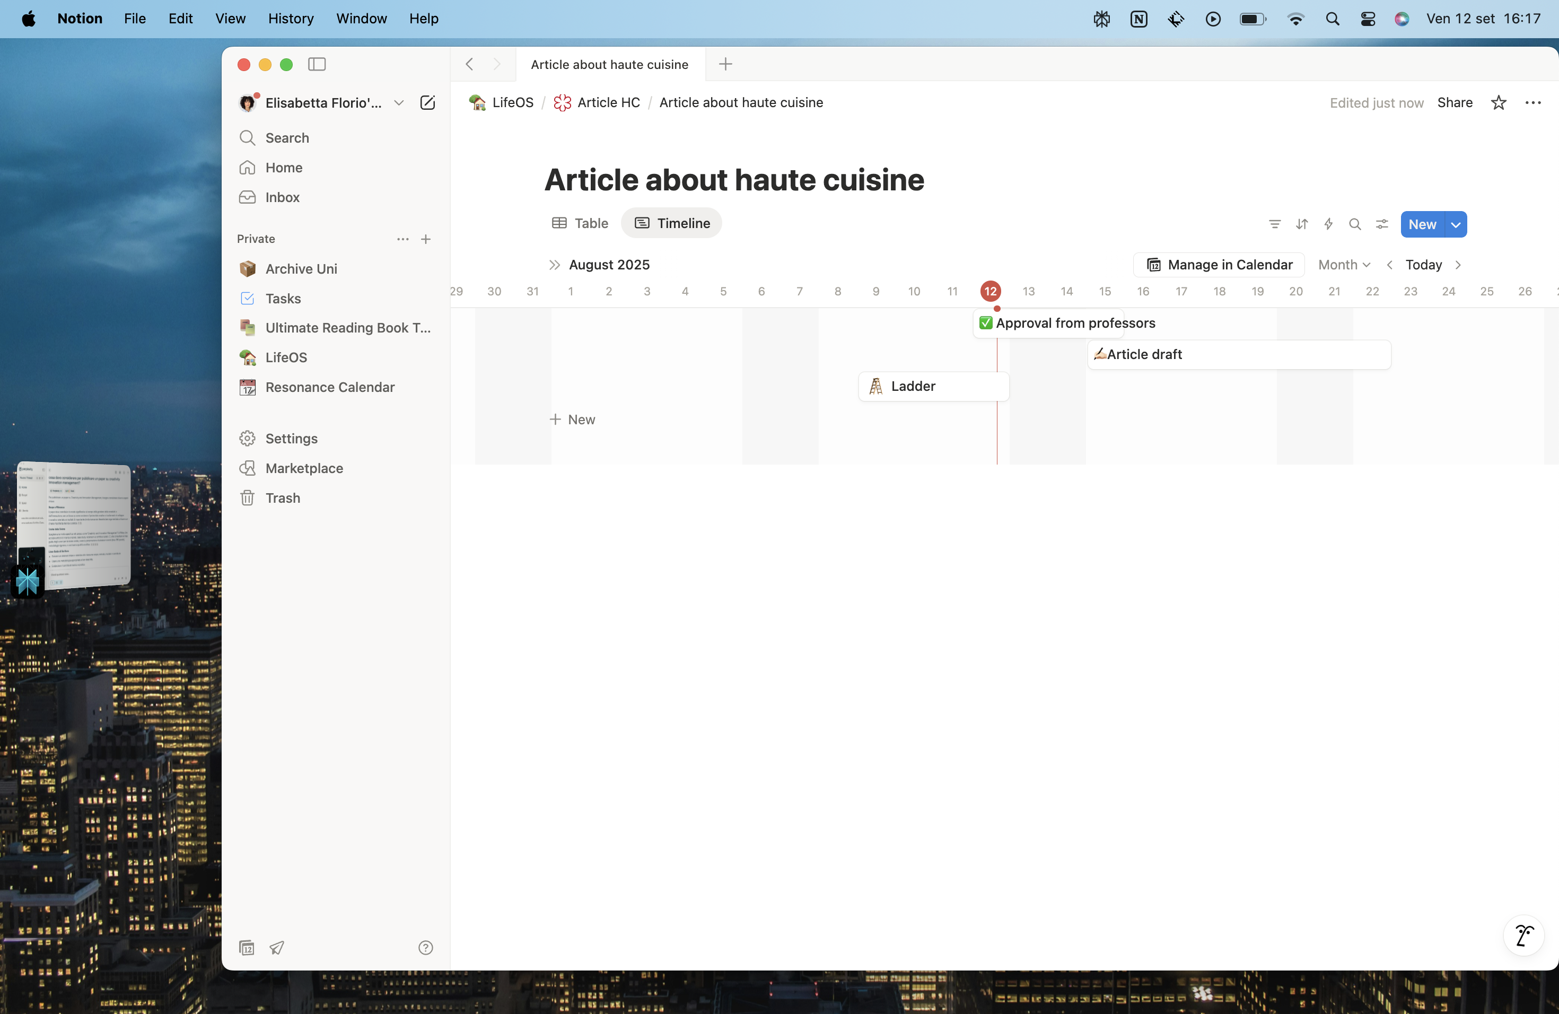Click Manage in Calendar button

tap(1219, 265)
